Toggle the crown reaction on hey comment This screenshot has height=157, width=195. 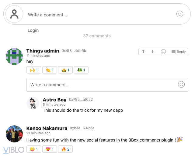(x=65, y=70)
